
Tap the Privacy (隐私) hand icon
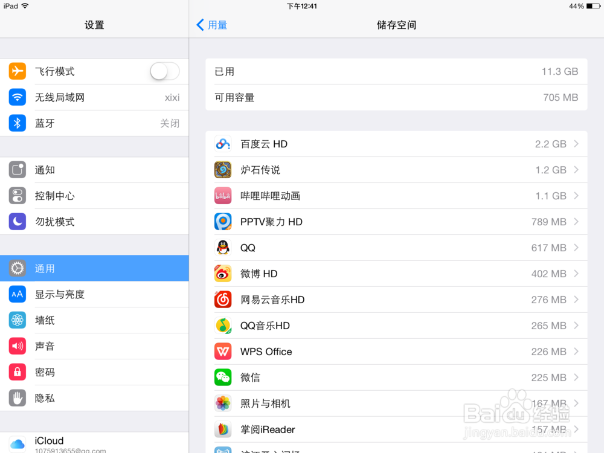[x=18, y=398]
